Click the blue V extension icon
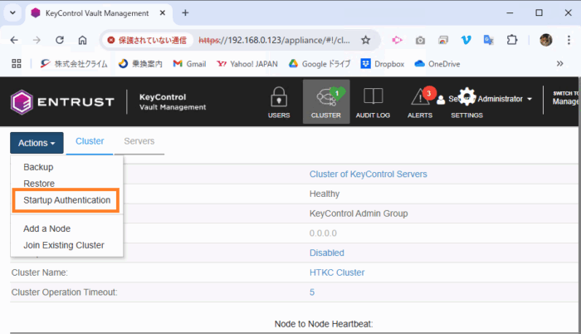This screenshot has width=581, height=334. click(x=466, y=40)
